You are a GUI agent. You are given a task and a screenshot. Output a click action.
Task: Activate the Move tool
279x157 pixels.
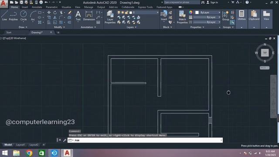(49, 13)
